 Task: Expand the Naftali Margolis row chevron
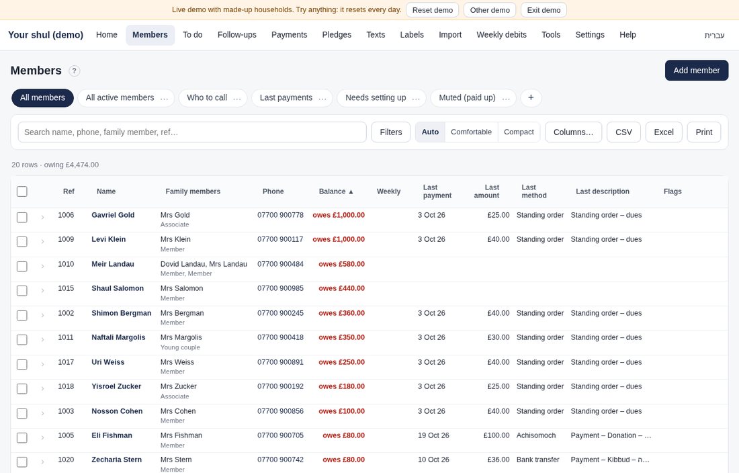click(42, 340)
